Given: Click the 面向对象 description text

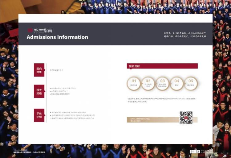Looking at the screenshot, I should (56, 70).
